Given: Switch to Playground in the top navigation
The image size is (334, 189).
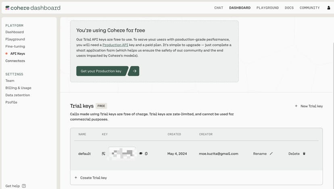Looking at the screenshot, I should [x=267, y=8].
